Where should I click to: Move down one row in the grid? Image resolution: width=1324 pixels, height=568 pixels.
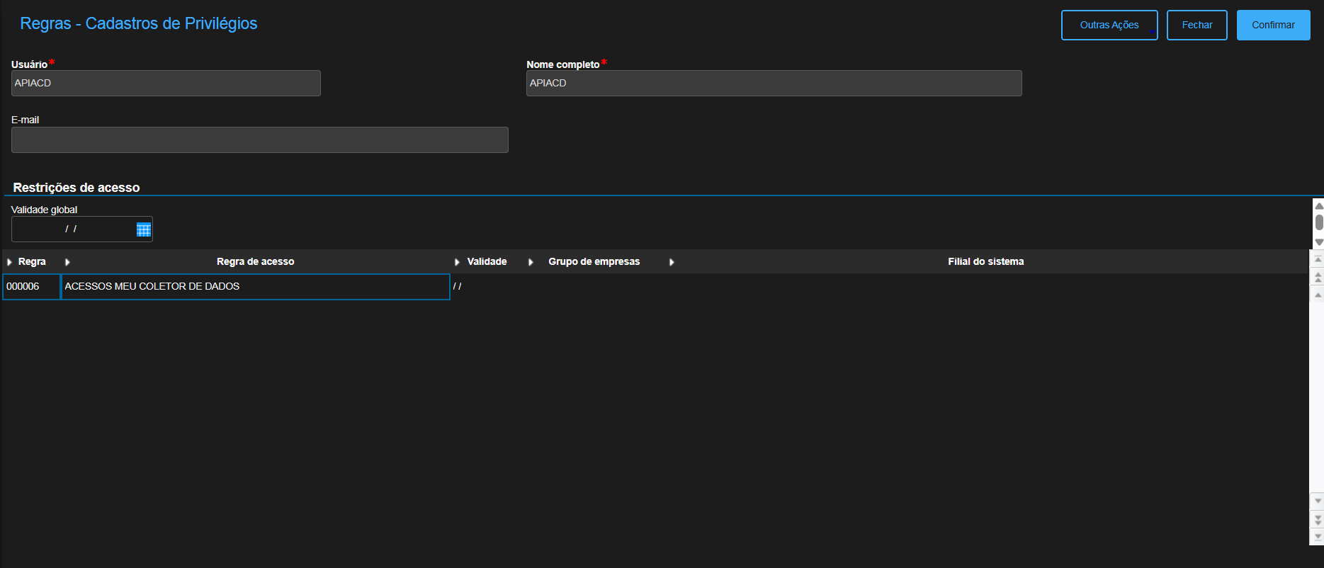1318,501
